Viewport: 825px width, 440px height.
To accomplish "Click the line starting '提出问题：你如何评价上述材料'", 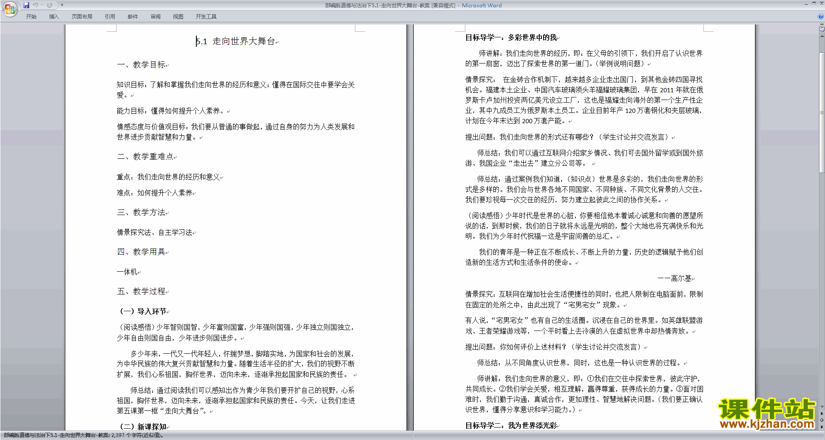I will [554, 347].
